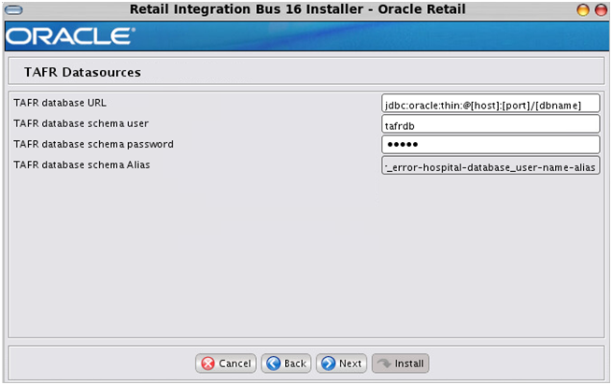
Task: Click the 'TAFR database schema password' label
Action: [93, 145]
